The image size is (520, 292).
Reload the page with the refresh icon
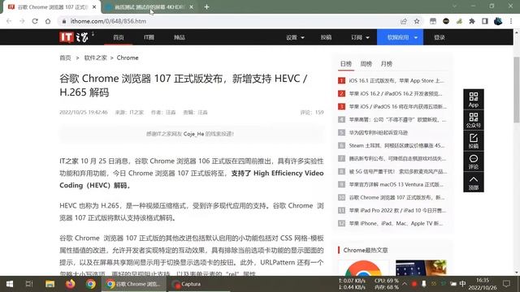click(35, 21)
